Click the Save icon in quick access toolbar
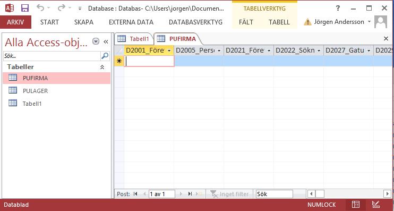This screenshot has width=394, height=211. click(x=24, y=8)
